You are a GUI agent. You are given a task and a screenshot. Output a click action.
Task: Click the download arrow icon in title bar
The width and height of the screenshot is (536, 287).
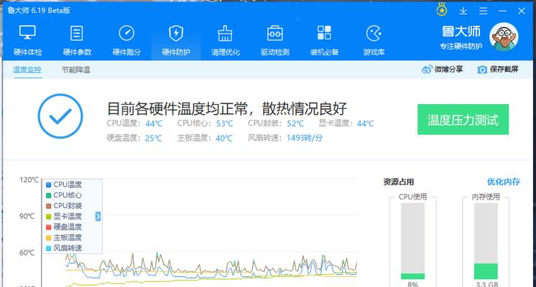coord(463,11)
